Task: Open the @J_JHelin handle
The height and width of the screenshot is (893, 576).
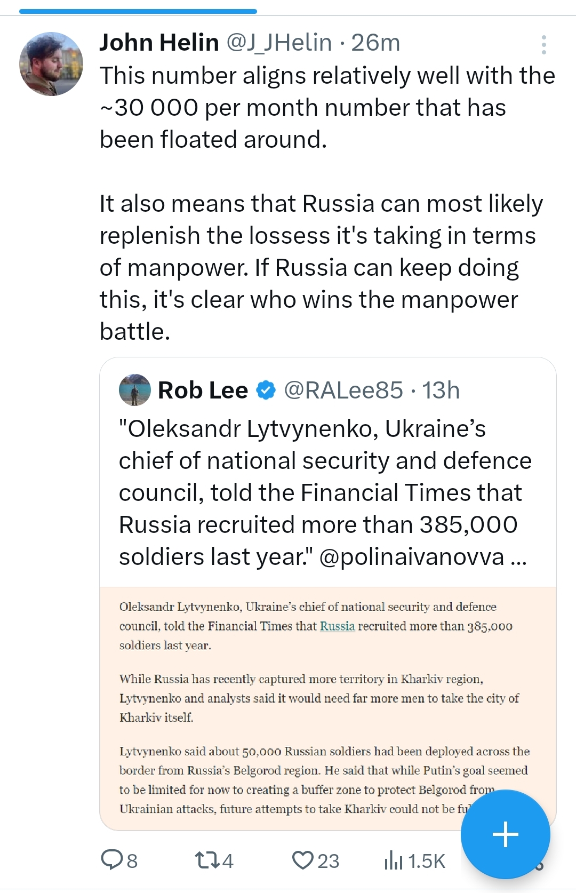Action: 279,43
